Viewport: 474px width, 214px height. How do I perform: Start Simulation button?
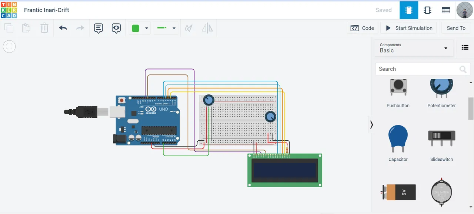pyautogui.click(x=409, y=28)
